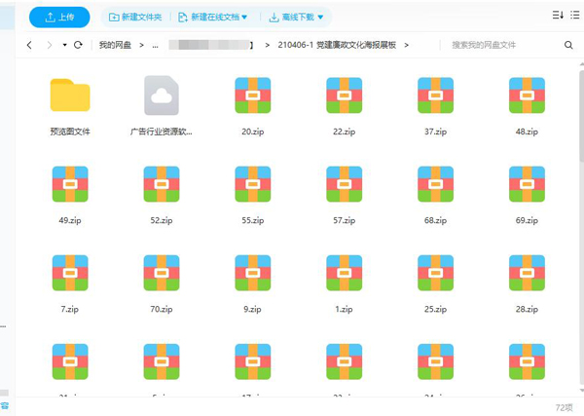Click the search magnifier icon
This screenshot has width=584, height=416.
(x=568, y=45)
